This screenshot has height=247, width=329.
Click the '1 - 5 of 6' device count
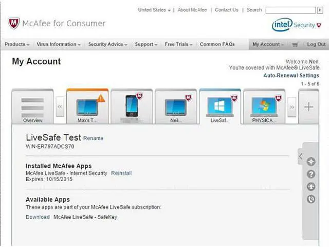pos(310,84)
